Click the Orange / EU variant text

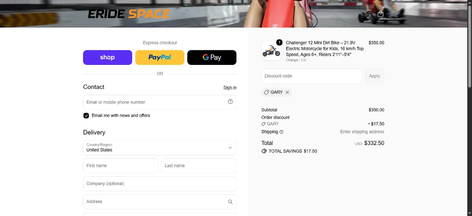[x=296, y=60]
